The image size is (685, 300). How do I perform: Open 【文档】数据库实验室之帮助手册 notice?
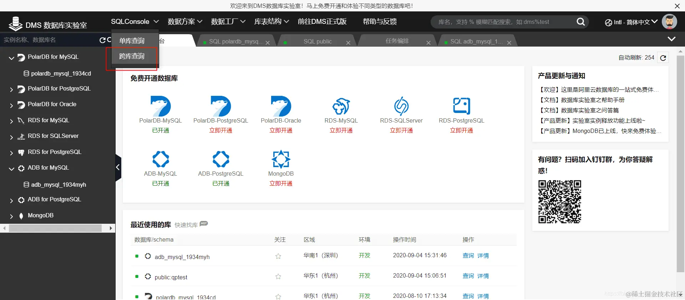(x=581, y=100)
